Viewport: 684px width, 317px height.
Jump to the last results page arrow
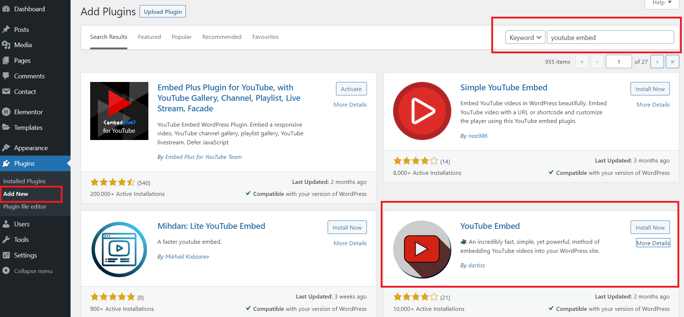pos(672,62)
